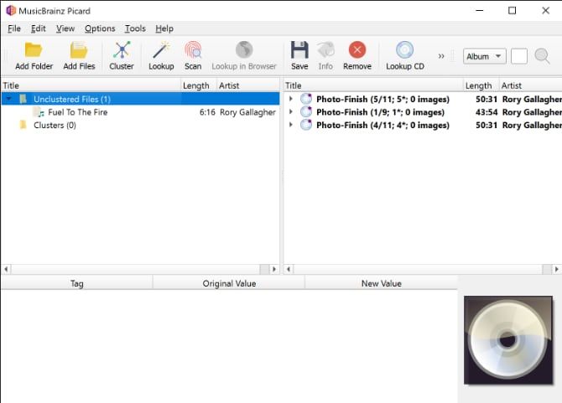The height and width of the screenshot is (403, 562).
Task: Run Lookup with the magic wand icon
Action: coord(161,50)
